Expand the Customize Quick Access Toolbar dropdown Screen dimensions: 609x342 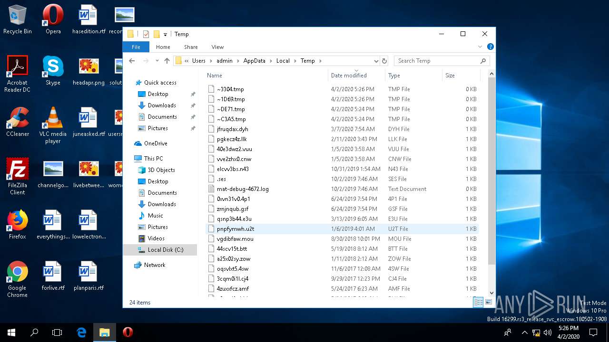(x=165, y=34)
